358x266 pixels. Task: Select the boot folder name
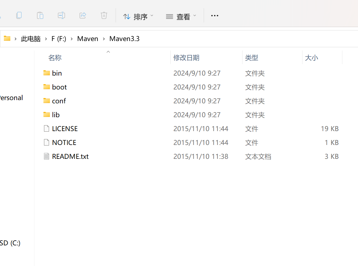coord(59,87)
